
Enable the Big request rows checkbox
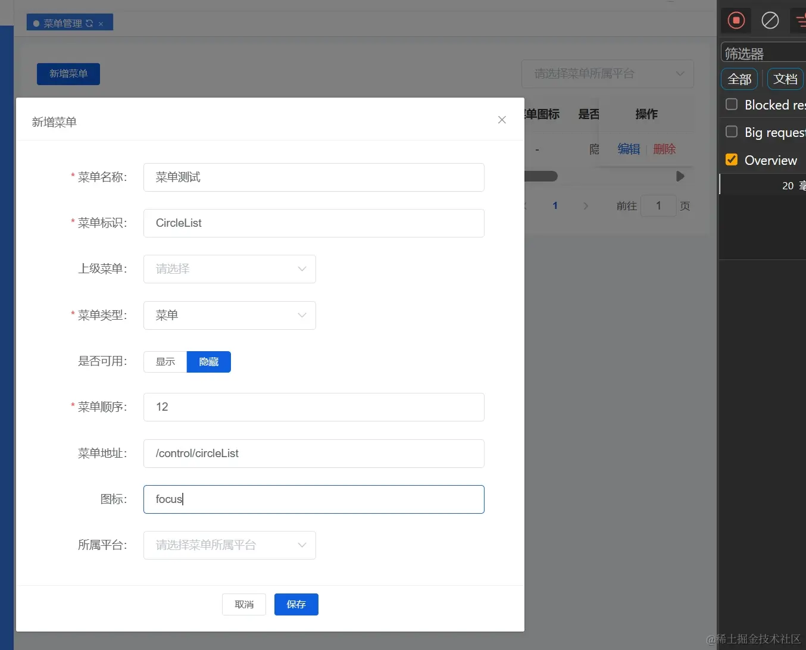click(x=732, y=132)
